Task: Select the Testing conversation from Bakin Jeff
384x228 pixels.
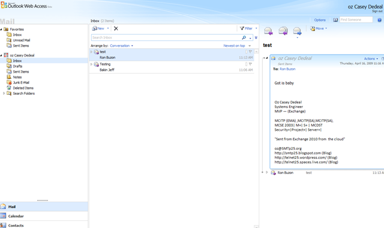Action: coord(172,67)
